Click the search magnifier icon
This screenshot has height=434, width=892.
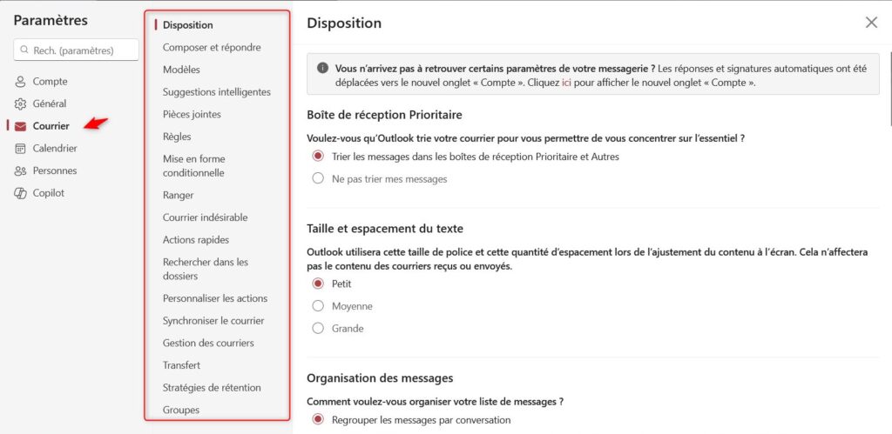click(x=24, y=50)
